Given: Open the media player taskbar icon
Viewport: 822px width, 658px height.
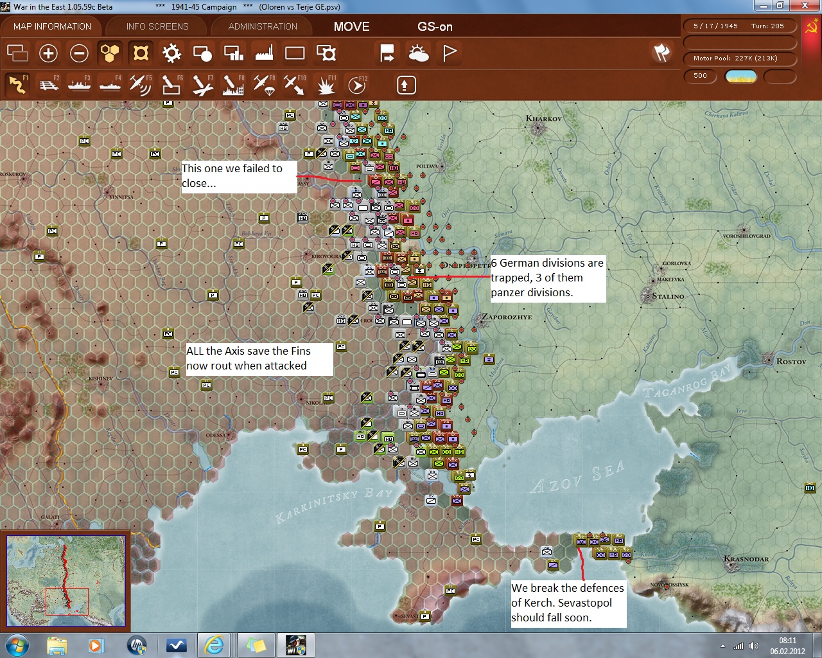Looking at the screenshot, I should (96, 645).
